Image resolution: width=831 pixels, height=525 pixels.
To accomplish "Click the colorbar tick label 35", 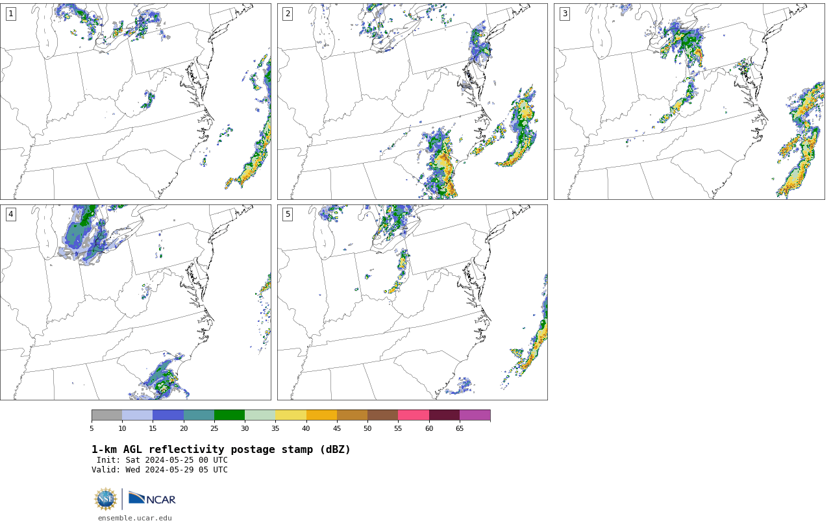I will 275,428.
